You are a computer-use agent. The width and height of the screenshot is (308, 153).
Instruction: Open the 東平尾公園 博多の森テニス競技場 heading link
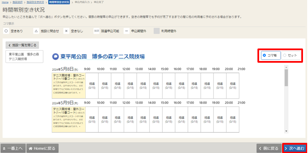pyautogui.click(x=102, y=56)
